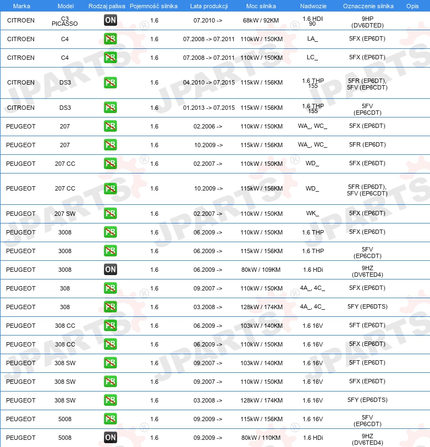The width and height of the screenshot is (430, 447).
Task: Click the Model column header
Action: 65,6
